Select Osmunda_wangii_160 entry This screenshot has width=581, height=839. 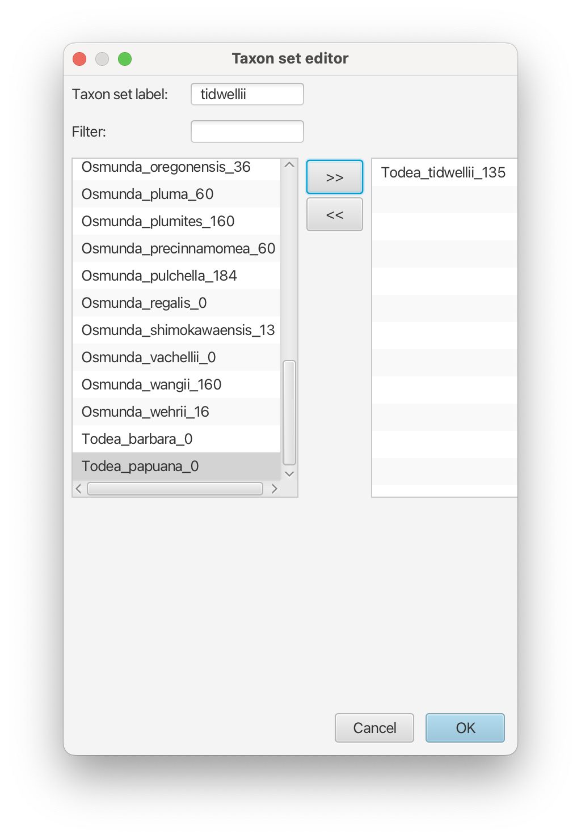[176, 384]
